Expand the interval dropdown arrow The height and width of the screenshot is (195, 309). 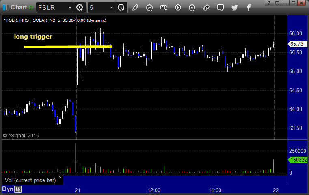coord(111,8)
